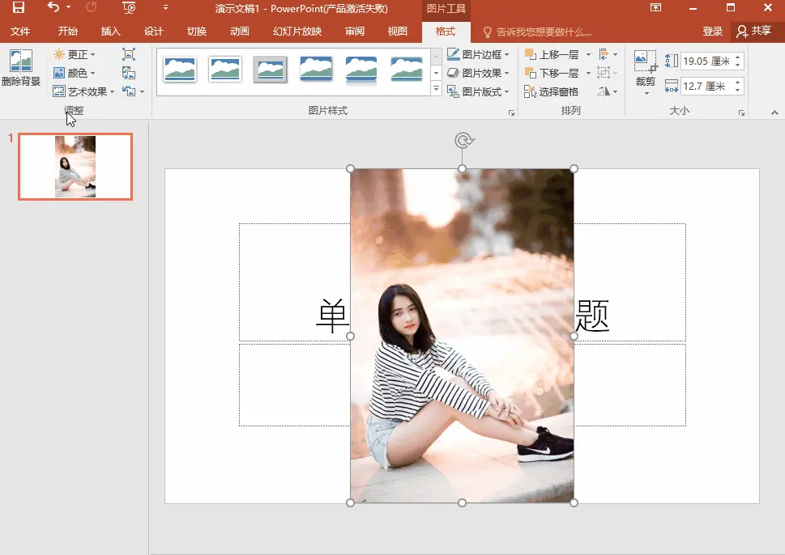
Task: Click the Undo arrow icon
Action: (x=53, y=8)
